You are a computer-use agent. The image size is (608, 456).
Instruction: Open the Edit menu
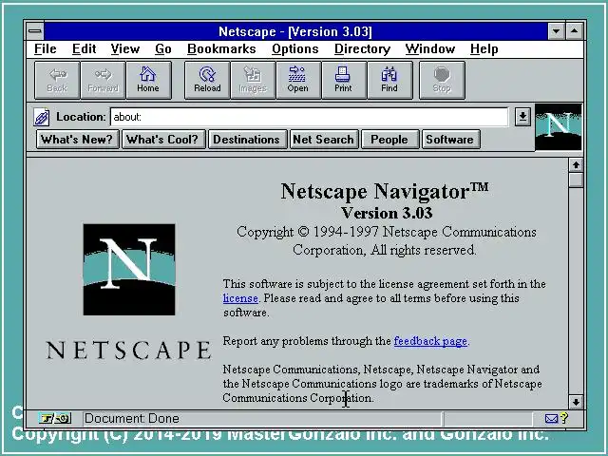pyautogui.click(x=84, y=48)
